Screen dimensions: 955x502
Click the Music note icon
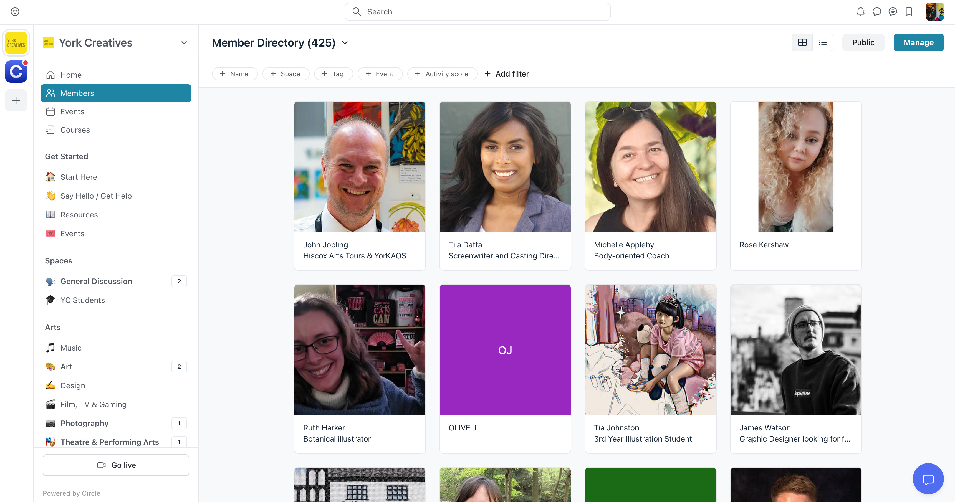pos(50,348)
